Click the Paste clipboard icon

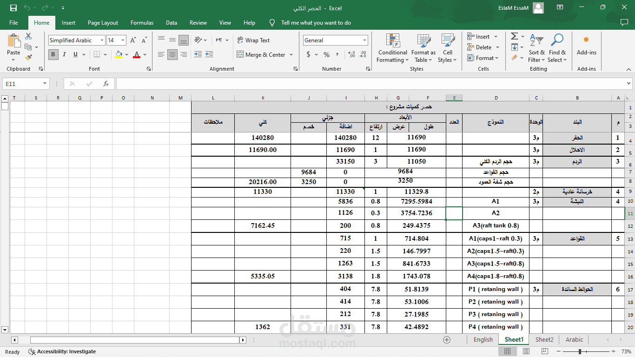13,40
